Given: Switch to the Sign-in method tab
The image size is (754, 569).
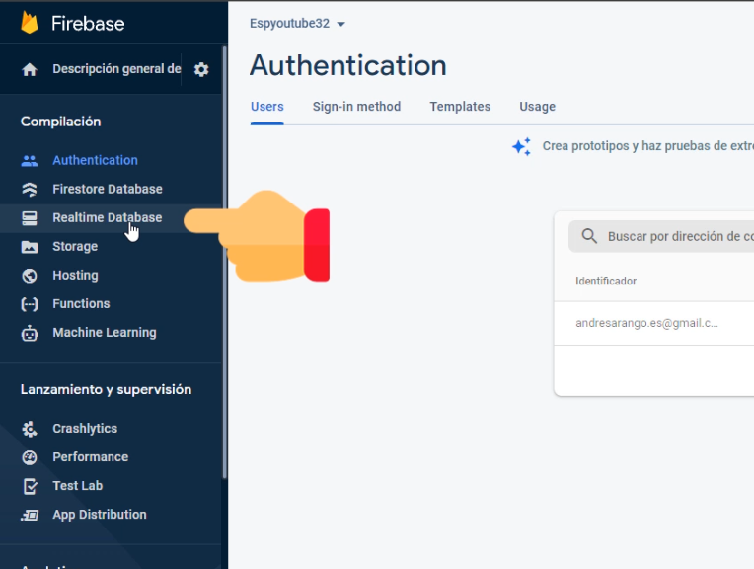Looking at the screenshot, I should pyautogui.click(x=356, y=107).
